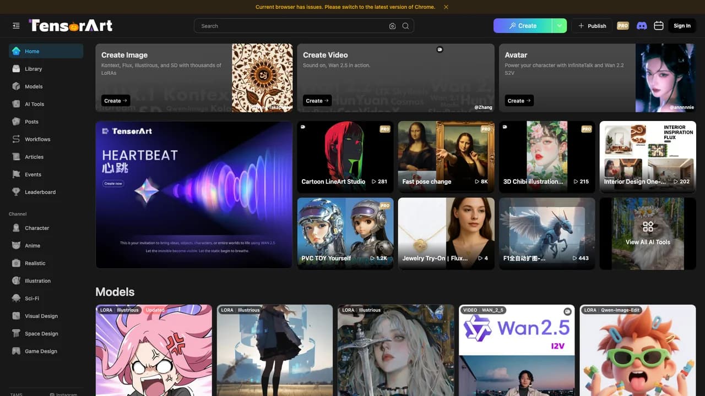Click View All AI Tools tile
Image resolution: width=705 pixels, height=396 pixels.
(x=648, y=234)
